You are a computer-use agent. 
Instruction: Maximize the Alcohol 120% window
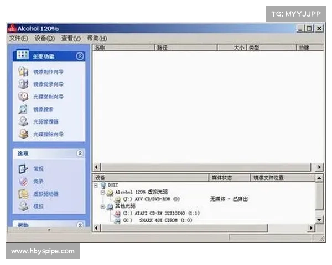309,28
